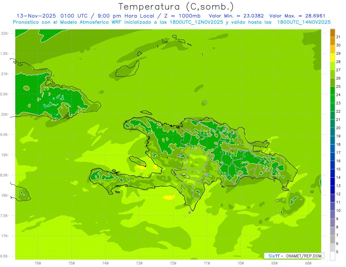The width and height of the screenshot is (346, 267).
Task: Click legend value "23" on the color scale
Action: (338, 103)
